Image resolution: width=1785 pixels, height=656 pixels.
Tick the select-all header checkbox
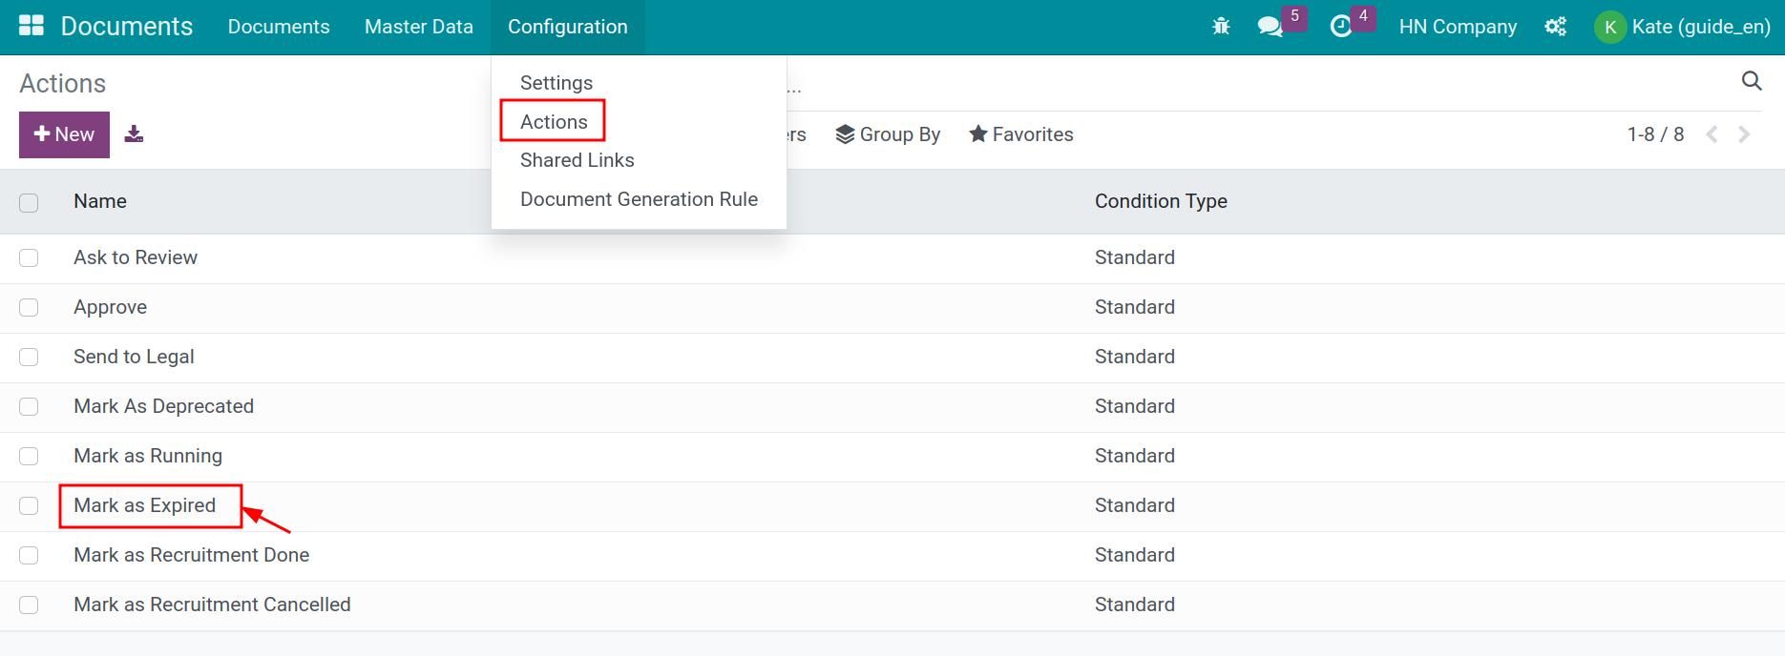click(x=29, y=202)
